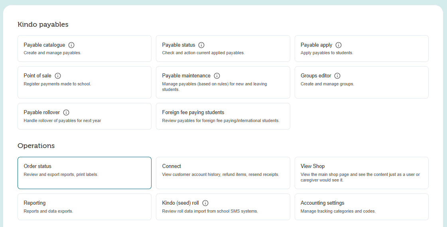Click the Point of sale info icon

58,76
